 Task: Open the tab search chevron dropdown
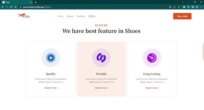click(183, 2)
